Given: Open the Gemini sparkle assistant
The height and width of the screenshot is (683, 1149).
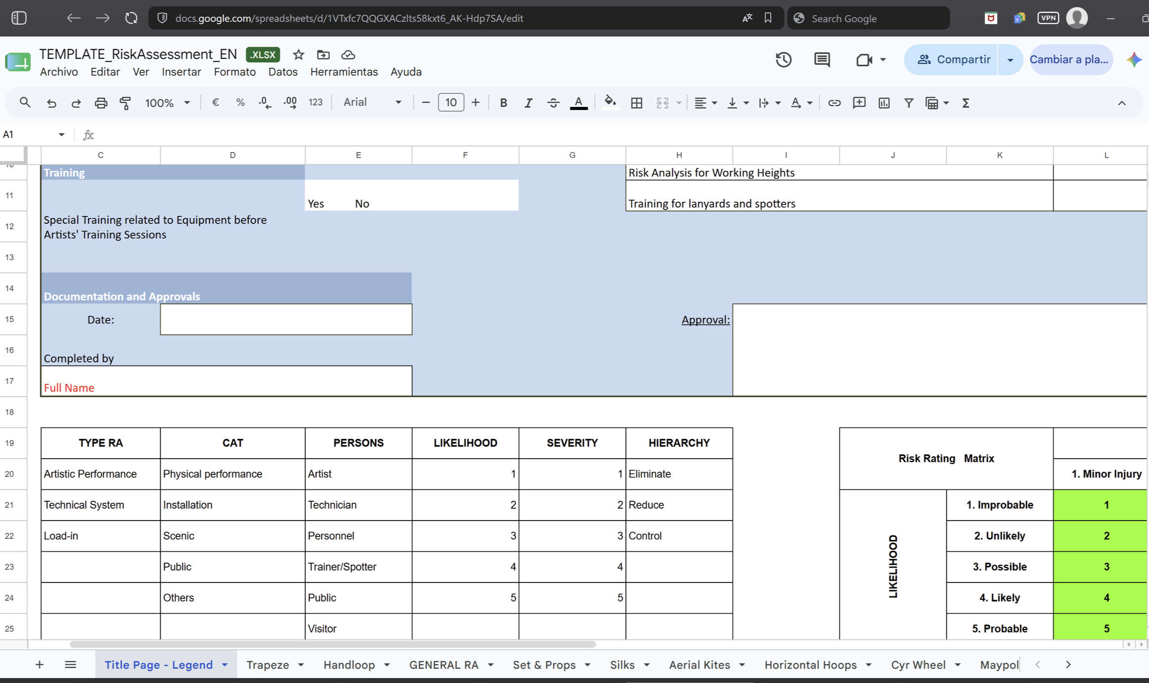Looking at the screenshot, I should coord(1134,59).
